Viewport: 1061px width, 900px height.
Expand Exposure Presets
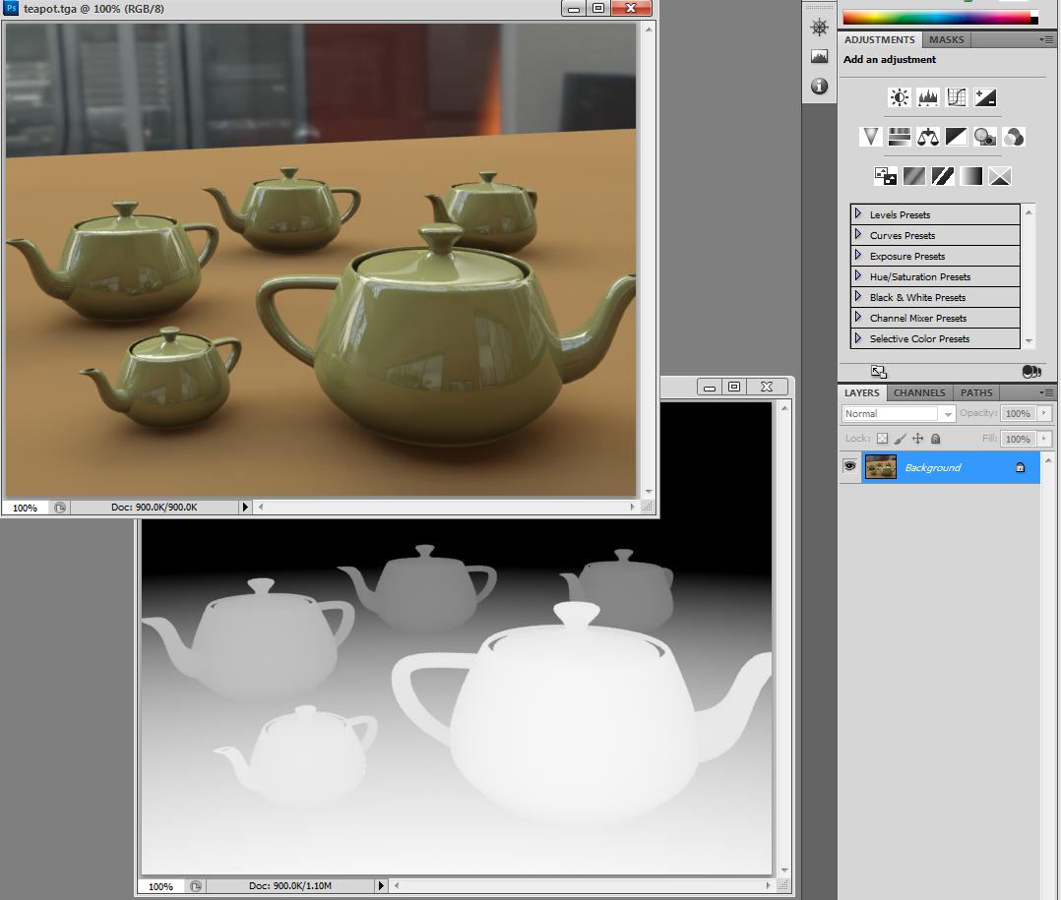tap(858, 255)
